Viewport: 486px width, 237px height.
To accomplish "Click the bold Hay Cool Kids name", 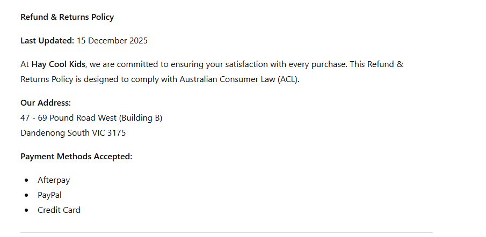I will 59,64.
